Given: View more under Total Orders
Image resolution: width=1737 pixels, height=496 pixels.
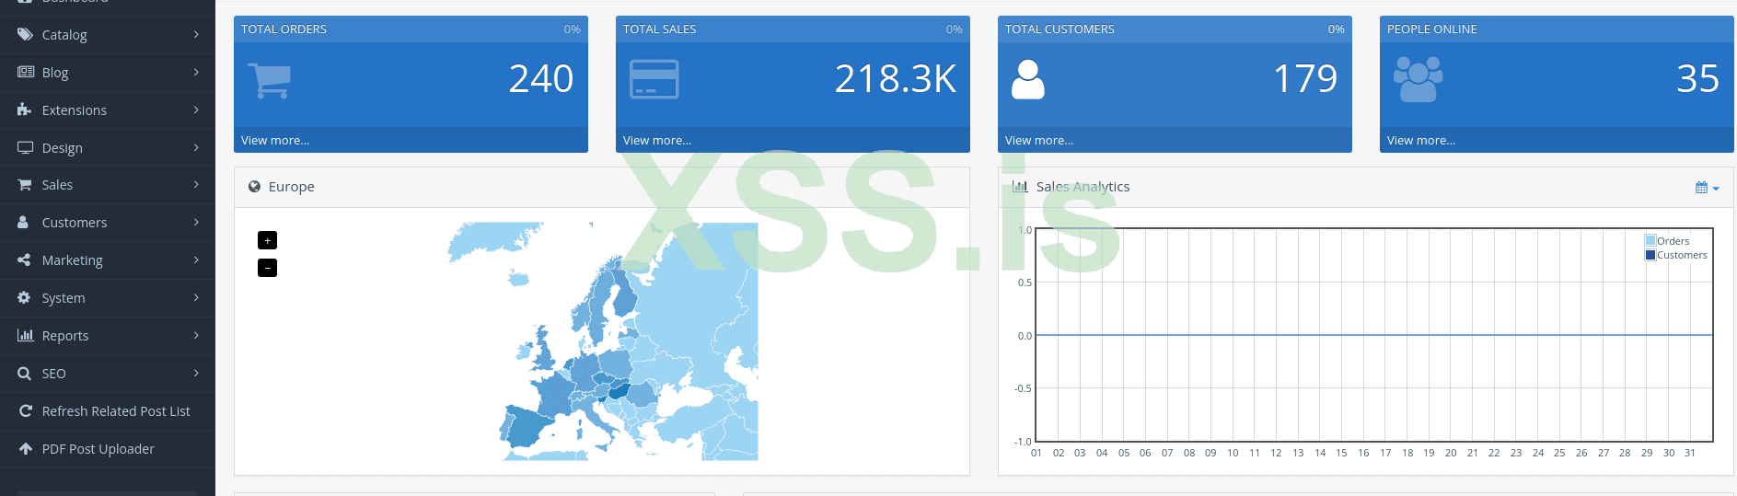Looking at the screenshot, I should click(275, 141).
